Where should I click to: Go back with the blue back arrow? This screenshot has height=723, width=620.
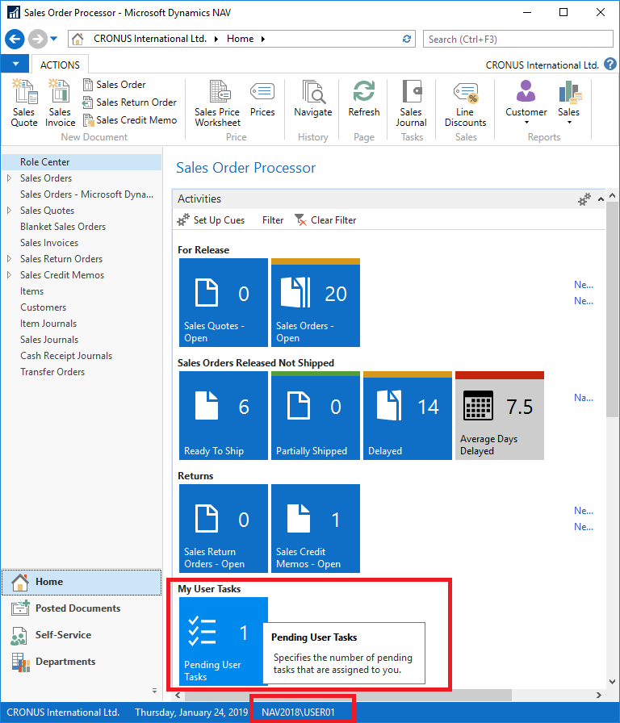(15, 40)
